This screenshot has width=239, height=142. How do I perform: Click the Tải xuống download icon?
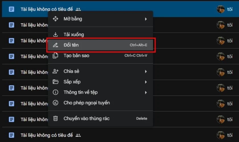click(x=55, y=35)
